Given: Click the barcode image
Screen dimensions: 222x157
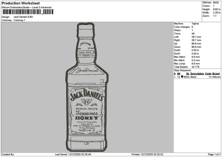Looking at the screenshot, I should pyautogui.click(x=28, y=12).
